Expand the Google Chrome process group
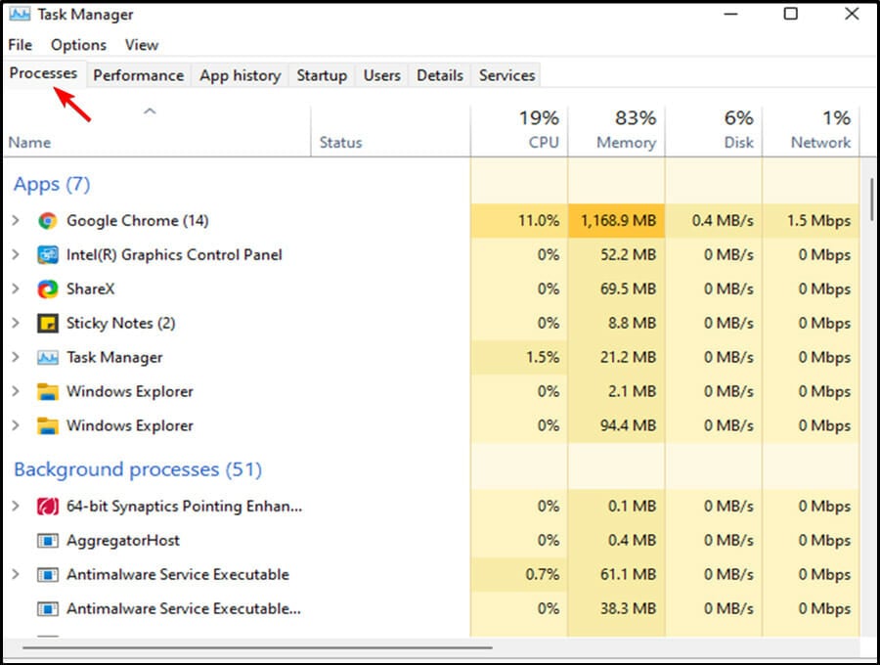This screenshot has width=880, height=665. coord(16,221)
